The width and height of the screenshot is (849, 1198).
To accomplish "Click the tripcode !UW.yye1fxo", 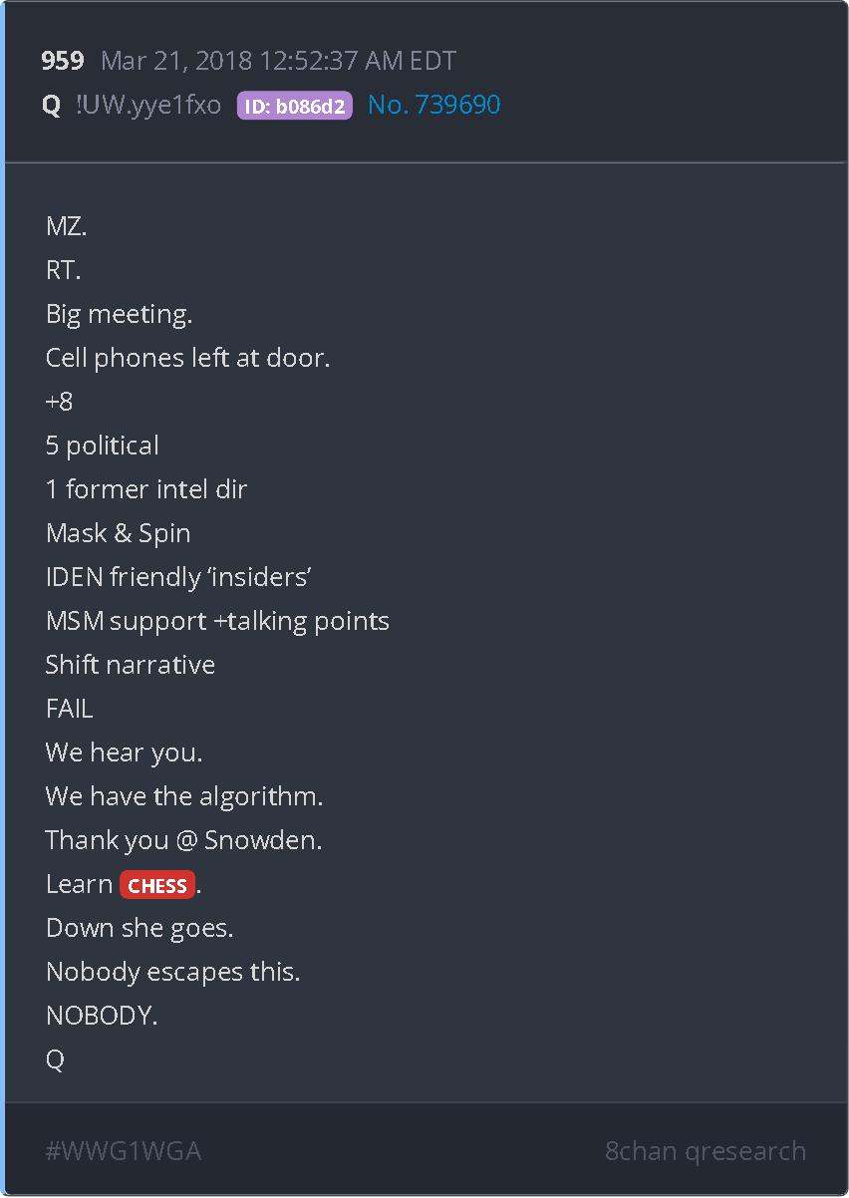I will click(148, 105).
